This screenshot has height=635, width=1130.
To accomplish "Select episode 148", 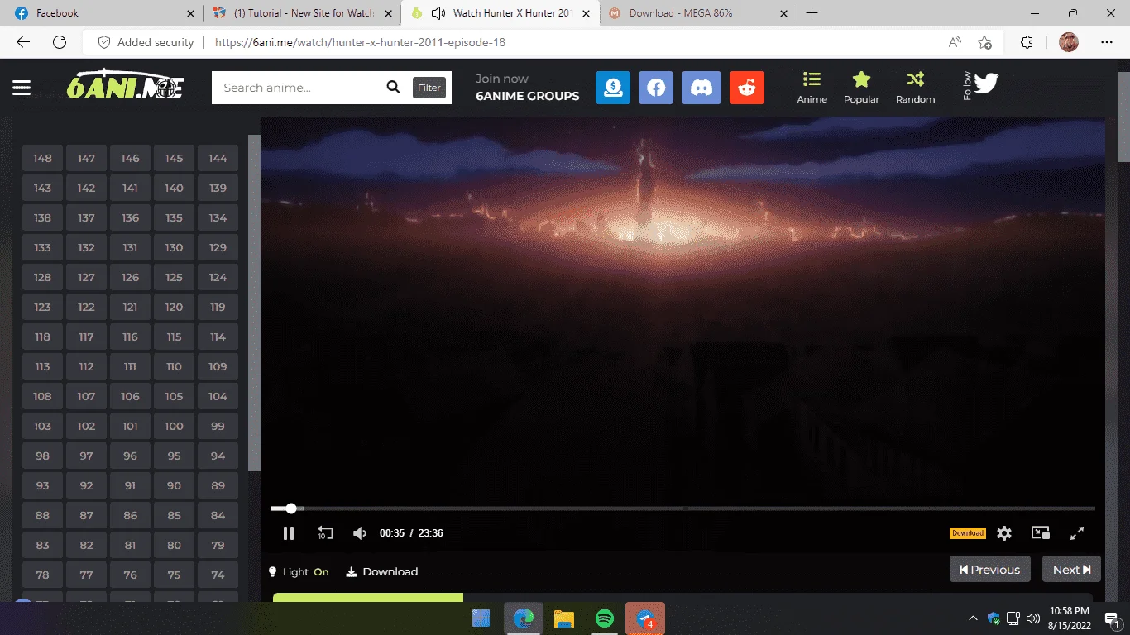I will tap(42, 158).
